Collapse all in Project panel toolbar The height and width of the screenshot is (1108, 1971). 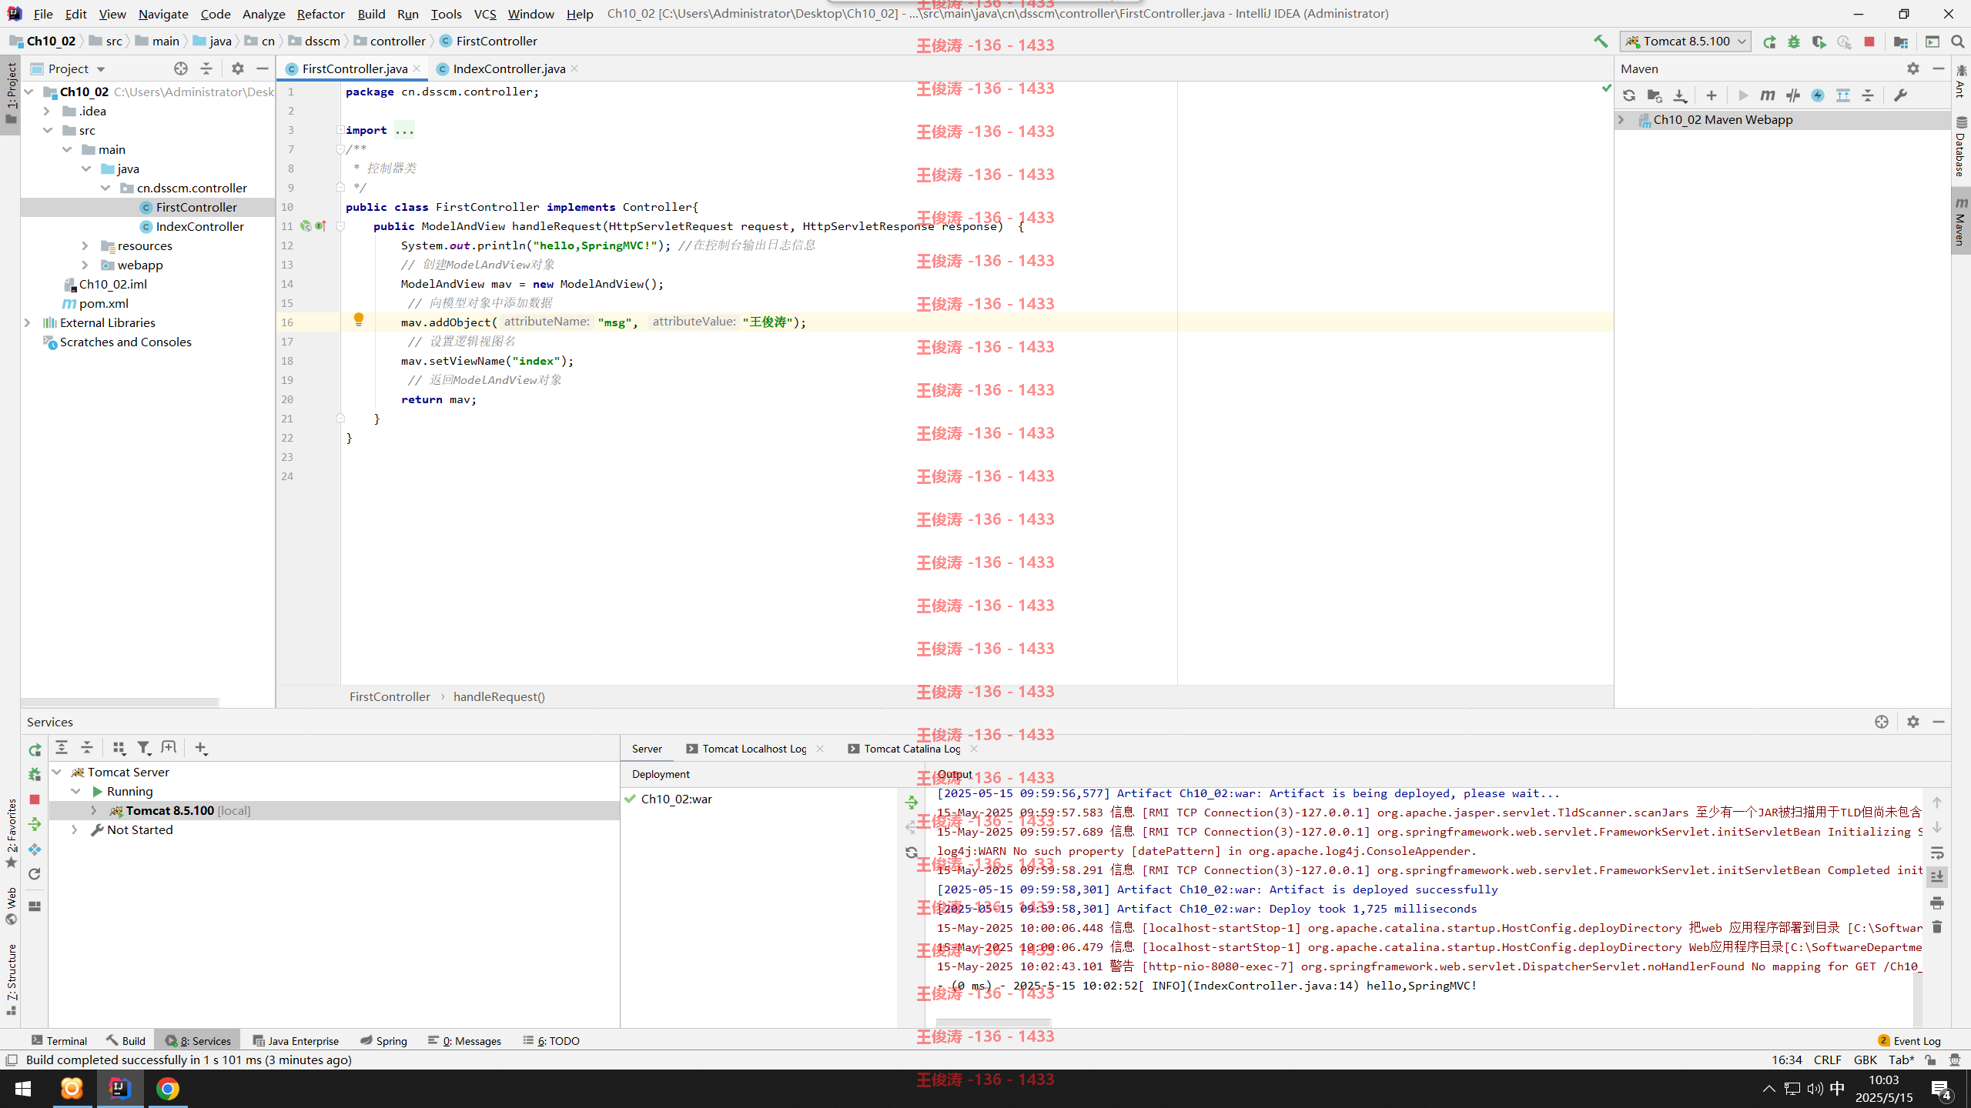(x=206, y=68)
